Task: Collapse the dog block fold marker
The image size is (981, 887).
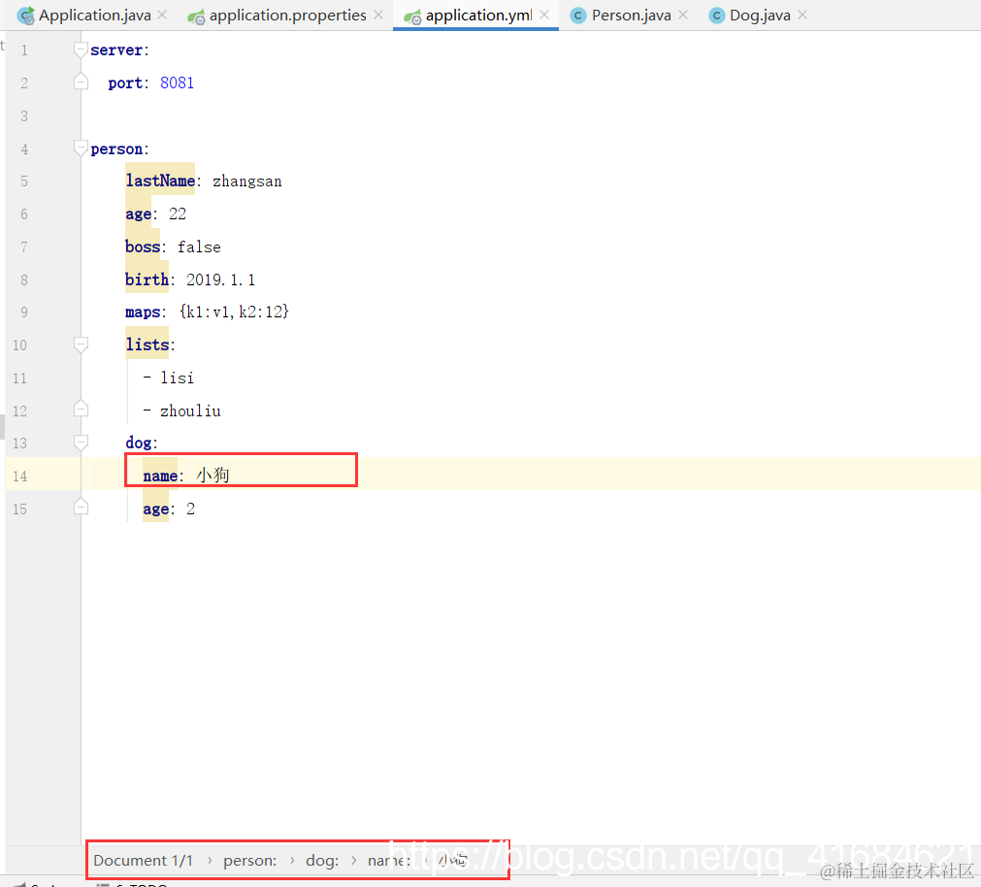Action: (81, 443)
